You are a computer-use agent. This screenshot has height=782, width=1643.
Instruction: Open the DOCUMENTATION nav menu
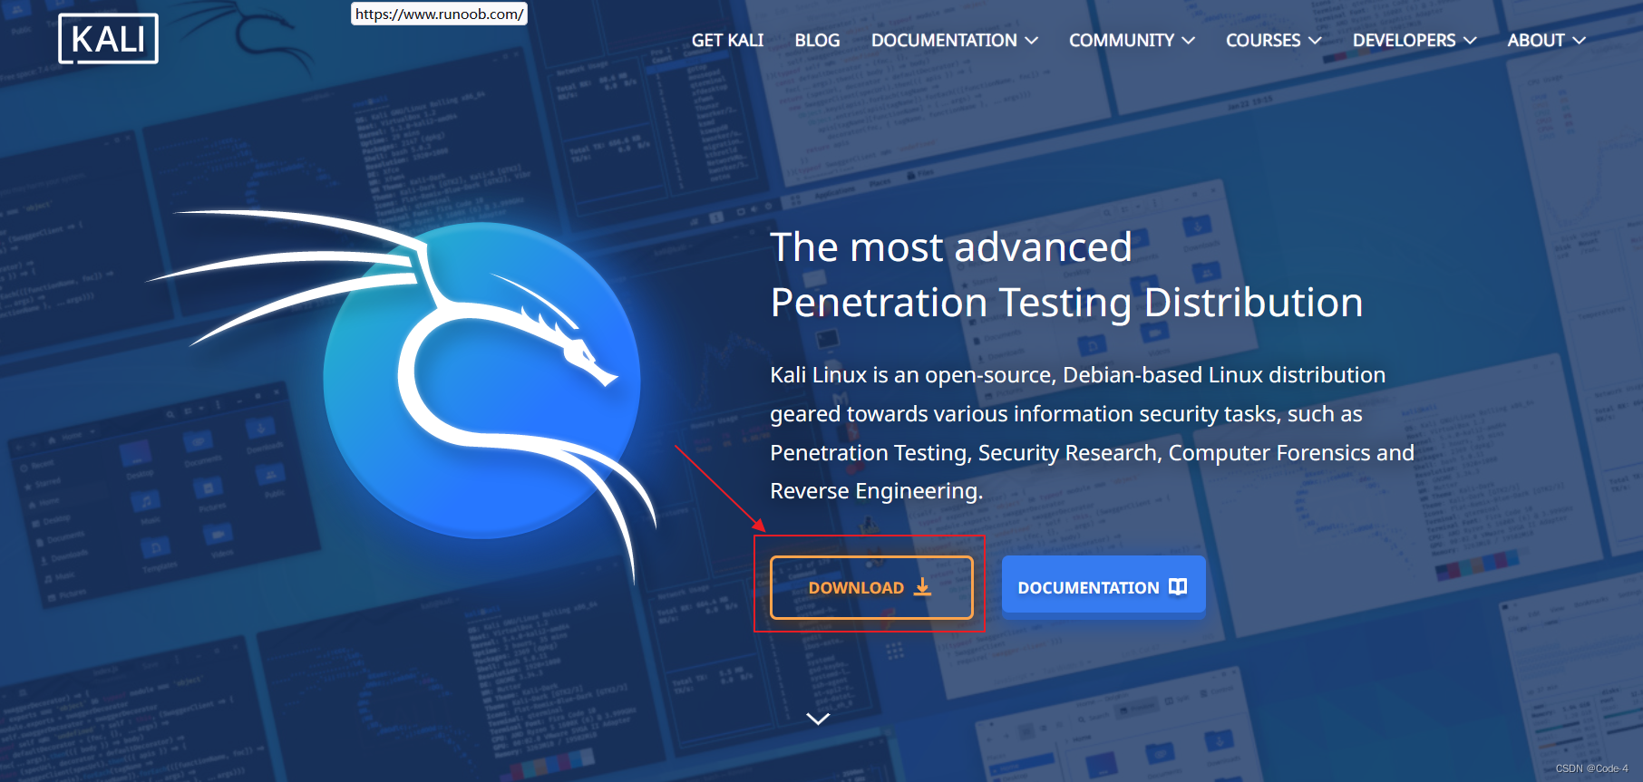coord(954,41)
